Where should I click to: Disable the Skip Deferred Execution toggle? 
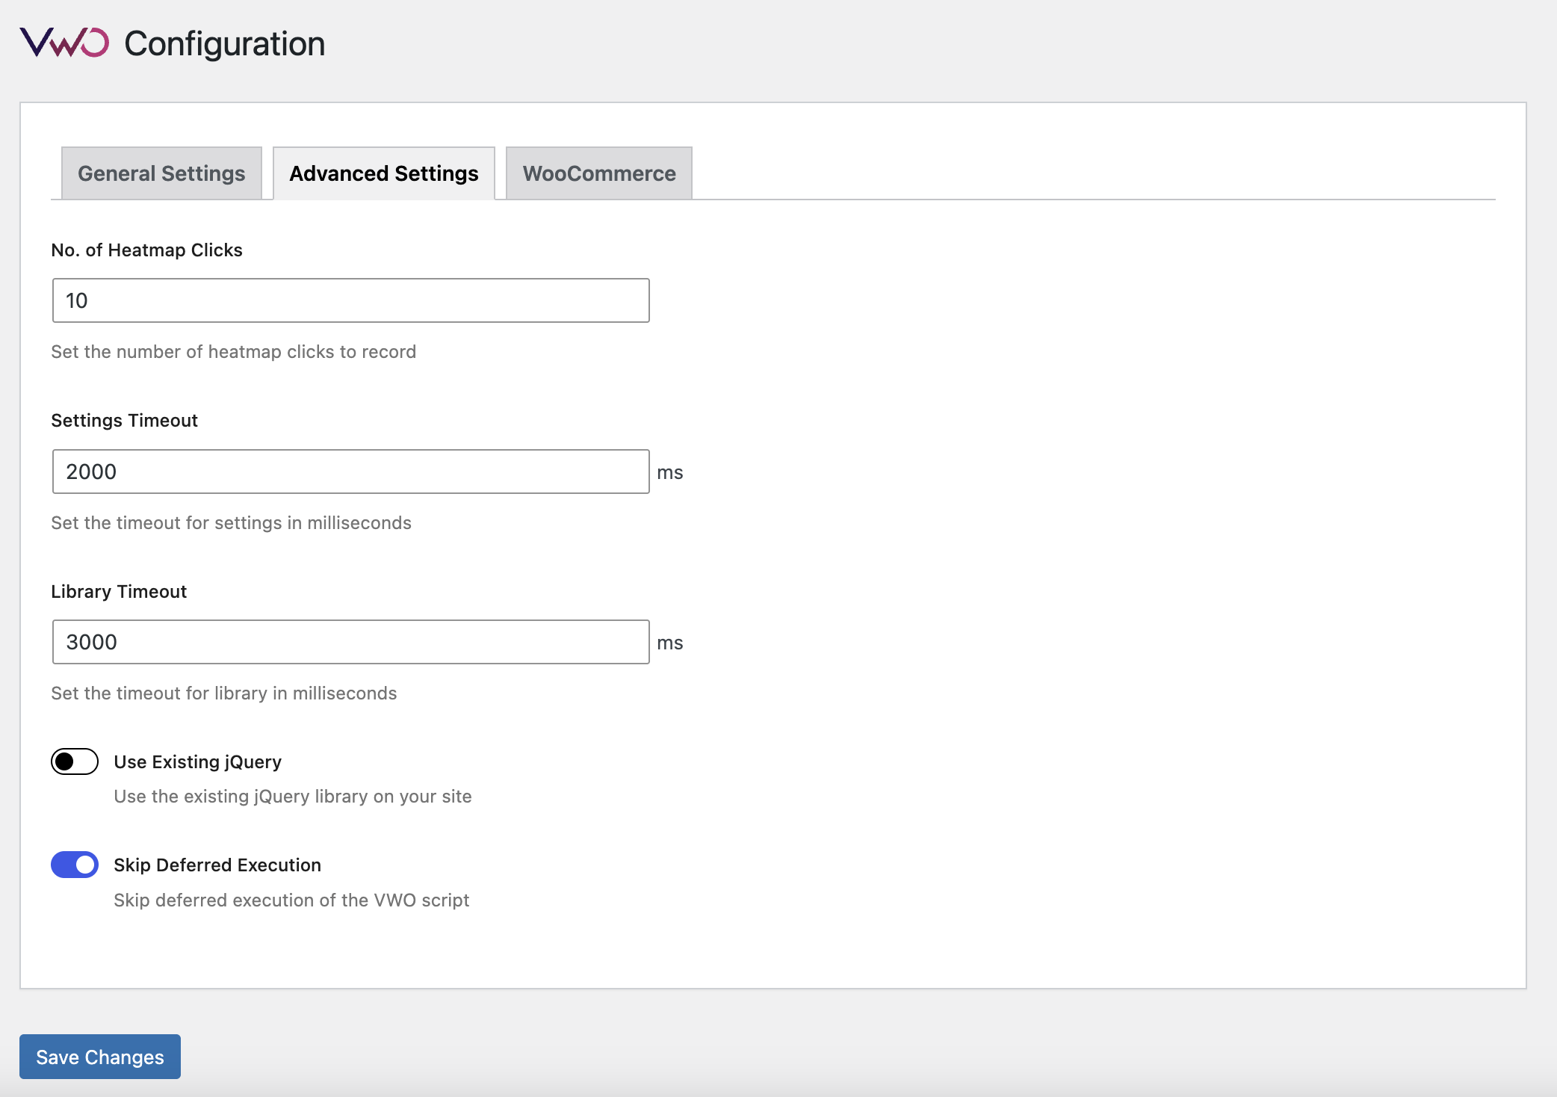(75, 865)
